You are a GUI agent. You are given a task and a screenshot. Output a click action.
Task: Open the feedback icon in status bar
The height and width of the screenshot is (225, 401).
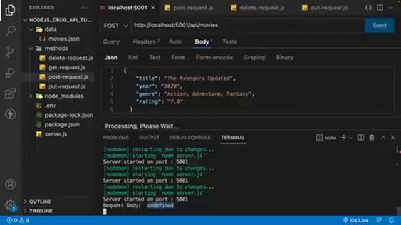tap(379, 221)
